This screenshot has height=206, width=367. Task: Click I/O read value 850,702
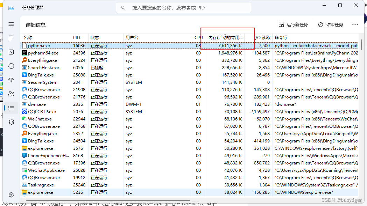point(262,163)
